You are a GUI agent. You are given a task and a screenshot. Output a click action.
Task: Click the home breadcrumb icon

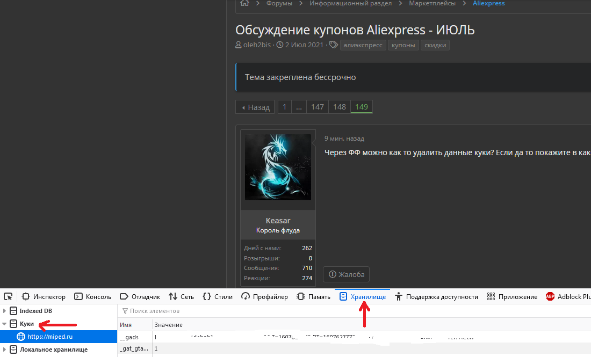coord(244,3)
